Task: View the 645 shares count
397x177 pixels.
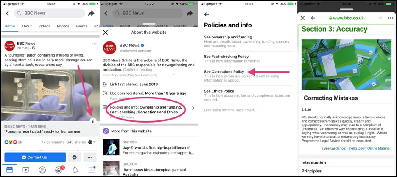Action: (76, 142)
